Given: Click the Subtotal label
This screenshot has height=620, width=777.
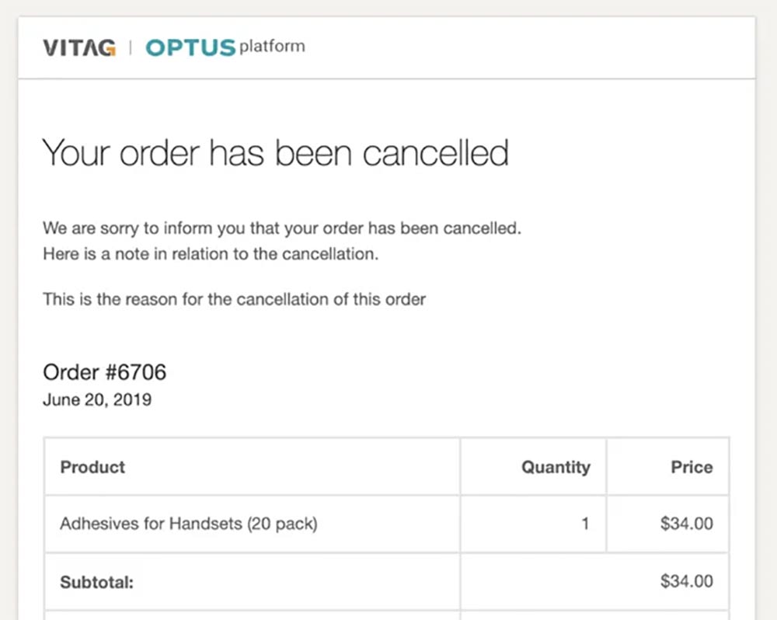Looking at the screenshot, I should [x=96, y=581].
